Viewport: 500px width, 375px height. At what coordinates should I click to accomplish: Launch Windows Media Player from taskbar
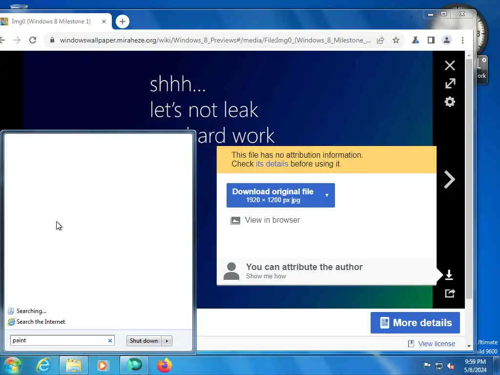tap(103, 365)
